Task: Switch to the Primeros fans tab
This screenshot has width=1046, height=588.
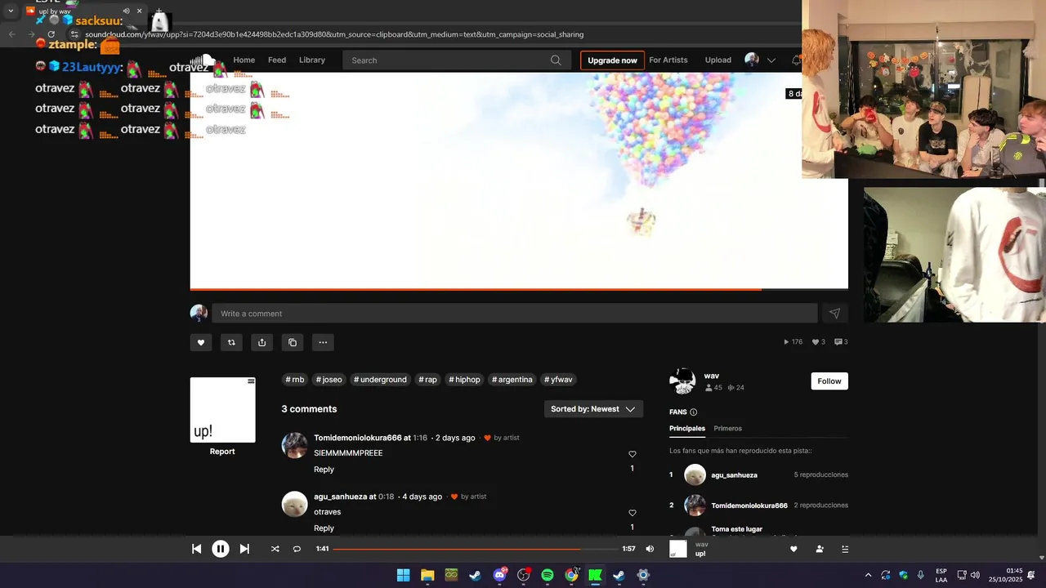Action: tap(727, 429)
